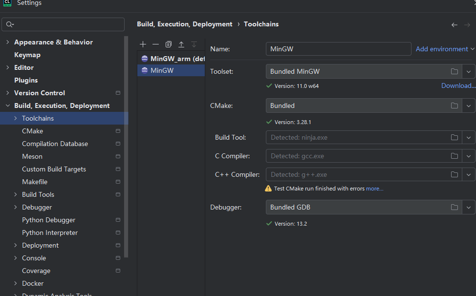Copy the selected toolchain
The width and height of the screenshot is (476, 296).
click(x=169, y=44)
